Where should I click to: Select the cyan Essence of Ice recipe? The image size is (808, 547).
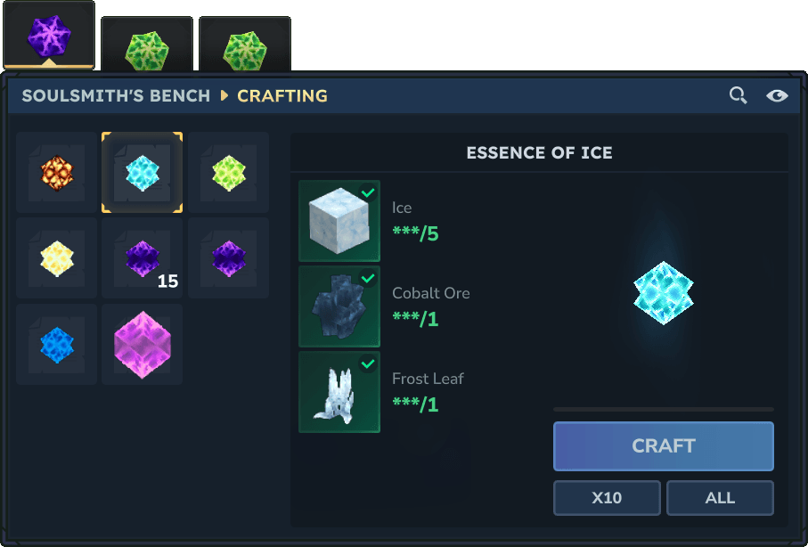142,172
